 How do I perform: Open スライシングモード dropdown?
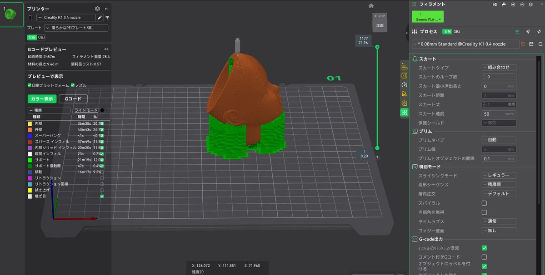click(x=499, y=176)
